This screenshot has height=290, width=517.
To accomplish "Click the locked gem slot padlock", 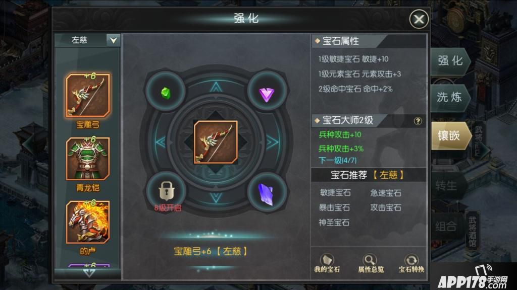I will click(167, 191).
